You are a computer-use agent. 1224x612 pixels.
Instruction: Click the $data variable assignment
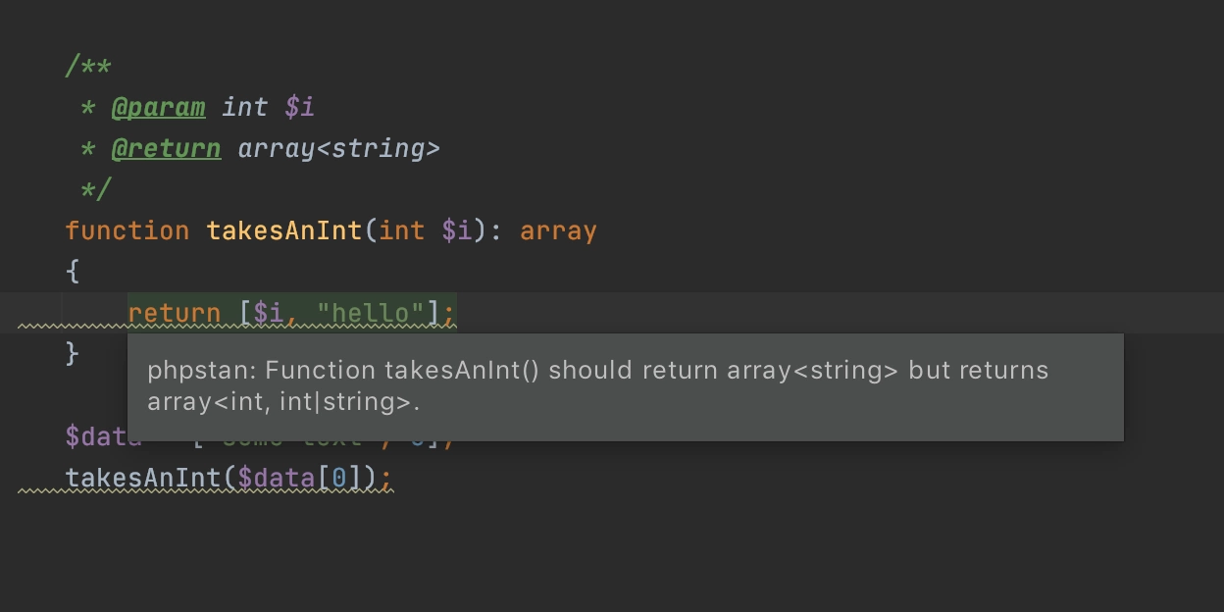click(x=103, y=435)
